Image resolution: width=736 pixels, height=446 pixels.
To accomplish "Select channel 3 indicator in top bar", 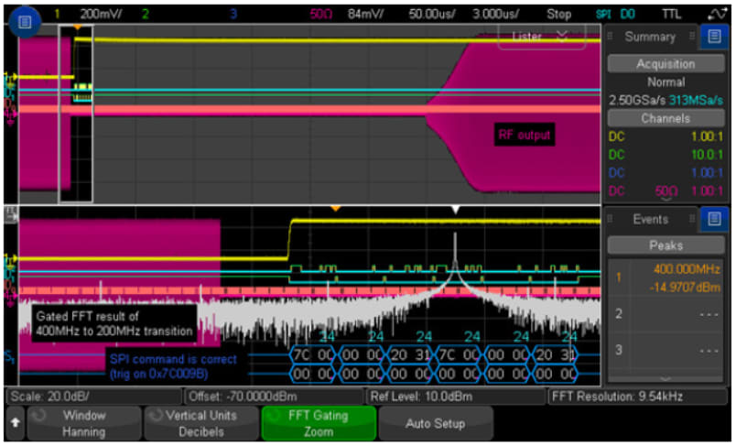I will (x=233, y=14).
